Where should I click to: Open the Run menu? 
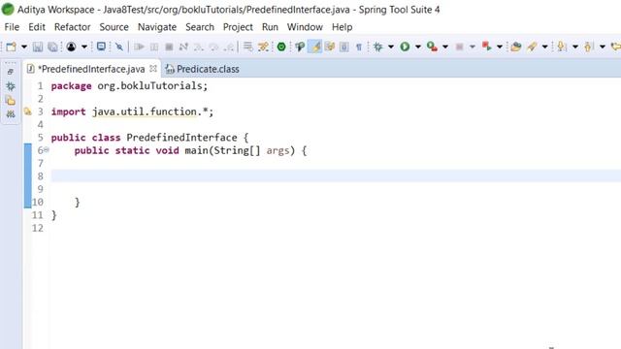270,27
